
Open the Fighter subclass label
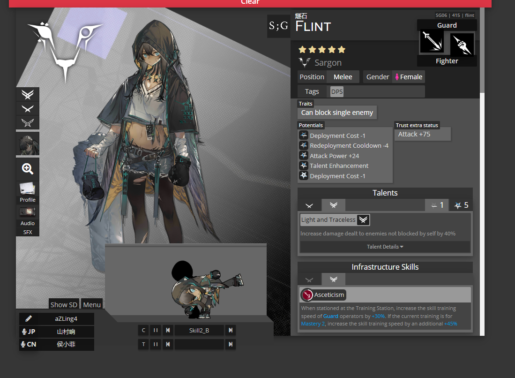[447, 61]
